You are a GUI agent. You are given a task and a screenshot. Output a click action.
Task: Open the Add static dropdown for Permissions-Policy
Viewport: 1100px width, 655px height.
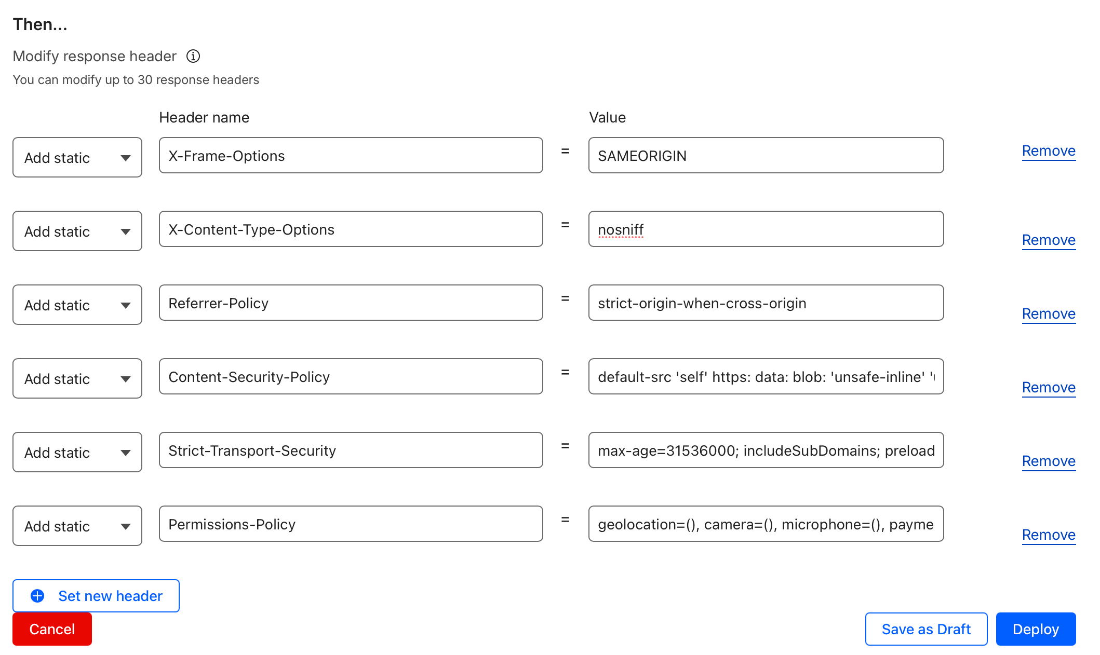(77, 526)
